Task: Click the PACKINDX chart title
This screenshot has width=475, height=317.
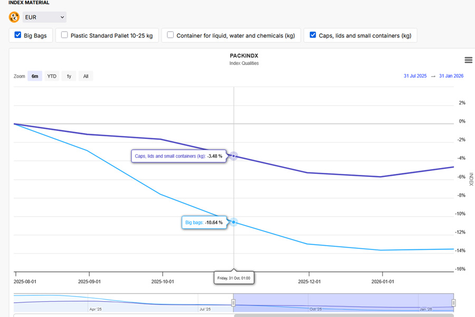Action: pyautogui.click(x=244, y=55)
